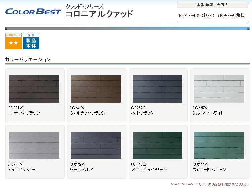Image resolution: width=252 pixels, height=189 pixels.
Task: Select the CC241 Walnut Brown swatch image
Action: point(96,89)
